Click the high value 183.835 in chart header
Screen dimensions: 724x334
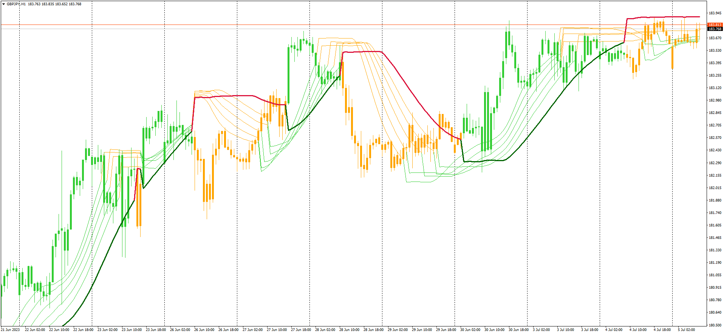point(48,4)
